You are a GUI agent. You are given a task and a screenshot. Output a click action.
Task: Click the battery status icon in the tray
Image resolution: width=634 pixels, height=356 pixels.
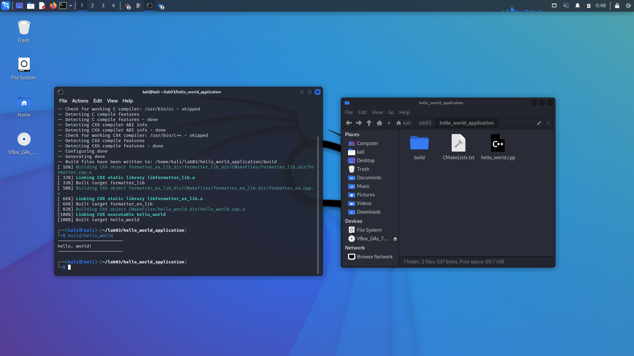[589, 6]
